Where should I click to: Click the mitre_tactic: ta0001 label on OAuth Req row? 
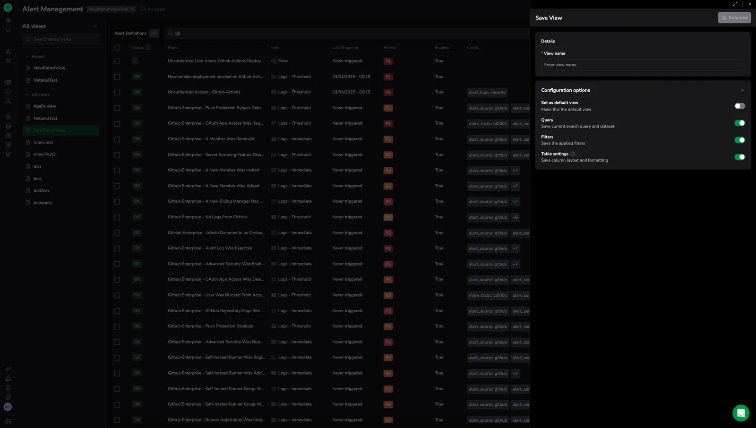coord(488,124)
